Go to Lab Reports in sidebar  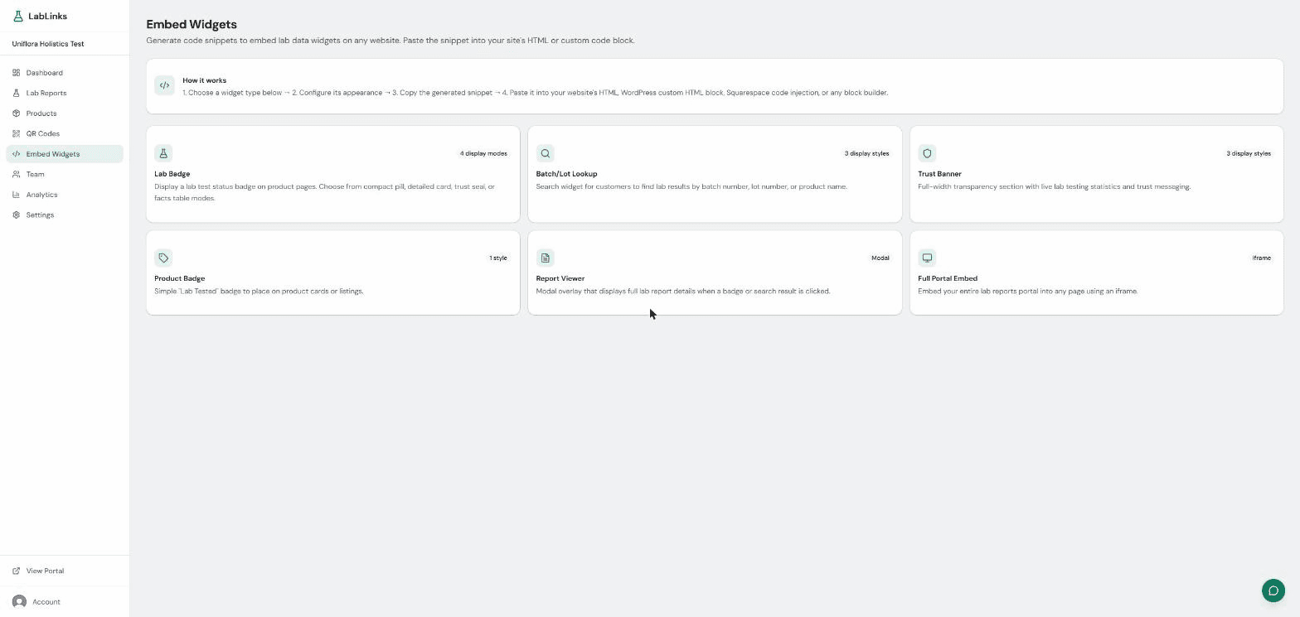[x=65, y=93]
